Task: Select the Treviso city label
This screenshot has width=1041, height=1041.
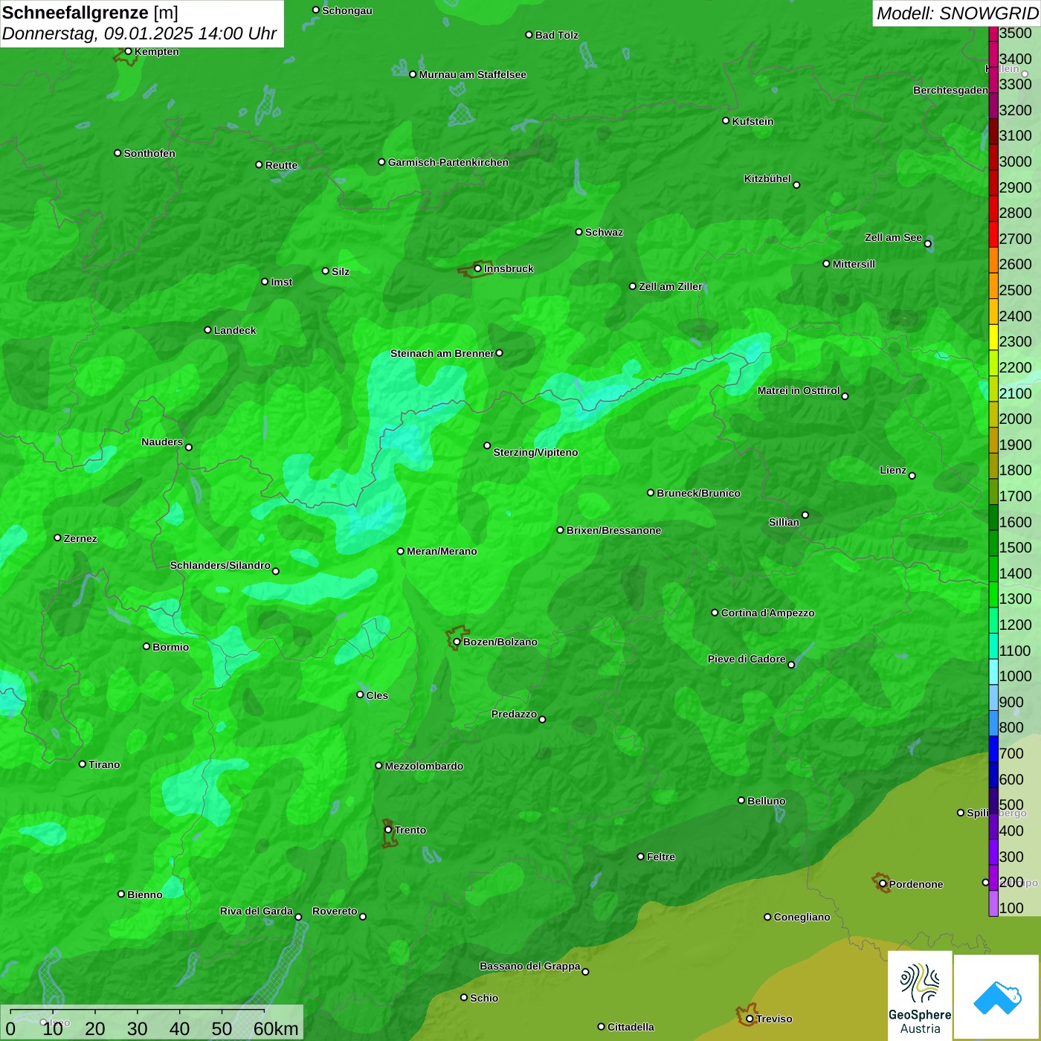Action: [x=774, y=1019]
